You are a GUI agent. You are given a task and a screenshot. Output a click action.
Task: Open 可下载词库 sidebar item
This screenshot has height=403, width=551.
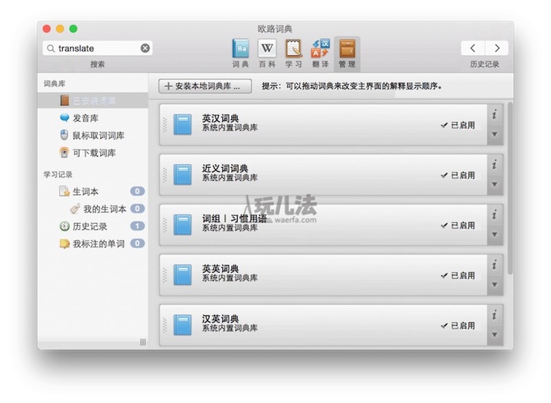93,152
